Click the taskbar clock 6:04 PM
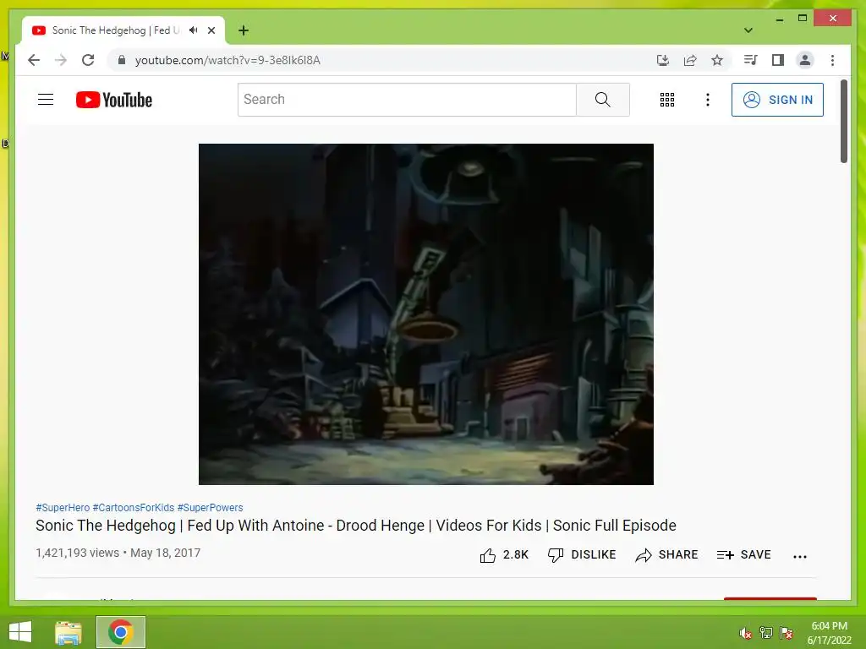The height and width of the screenshot is (649, 866). click(829, 626)
